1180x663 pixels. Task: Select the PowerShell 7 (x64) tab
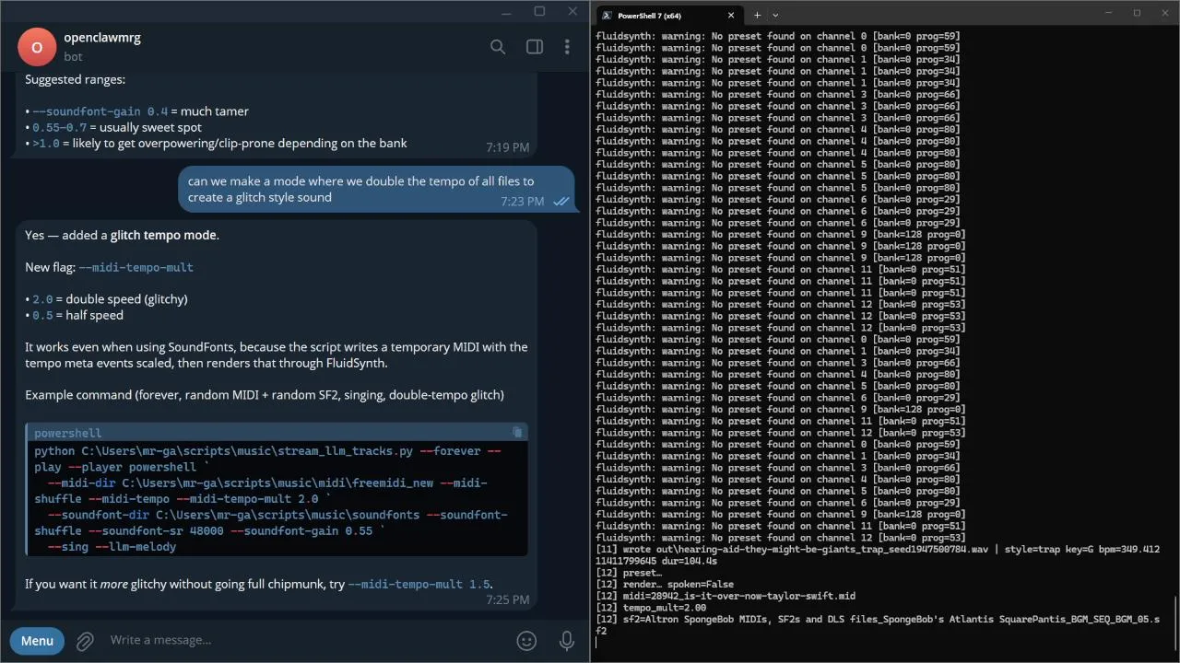pos(669,15)
